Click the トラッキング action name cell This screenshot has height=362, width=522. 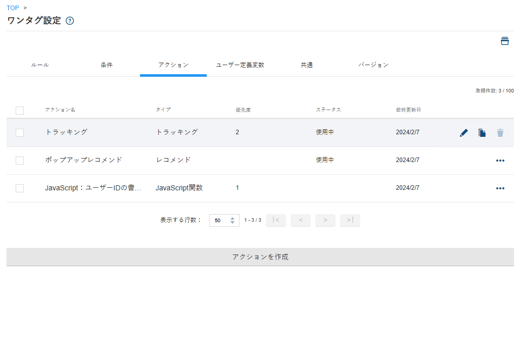click(66, 132)
